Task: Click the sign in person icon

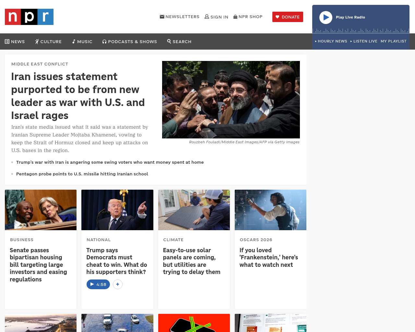Action: [x=207, y=17]
